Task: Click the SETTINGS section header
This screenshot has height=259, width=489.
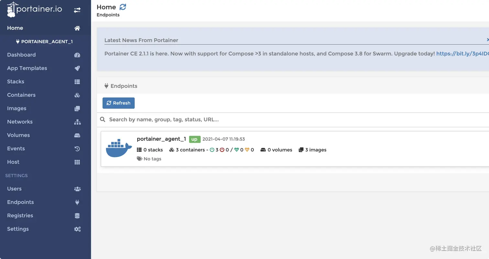Action: (16, 175)
